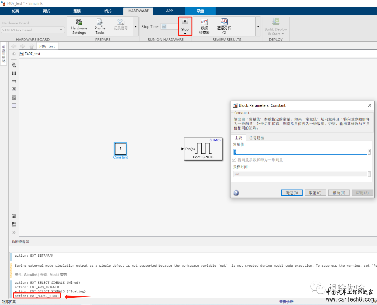
Task: Toggle sample time display arrows icon
Action: point(14,81)
